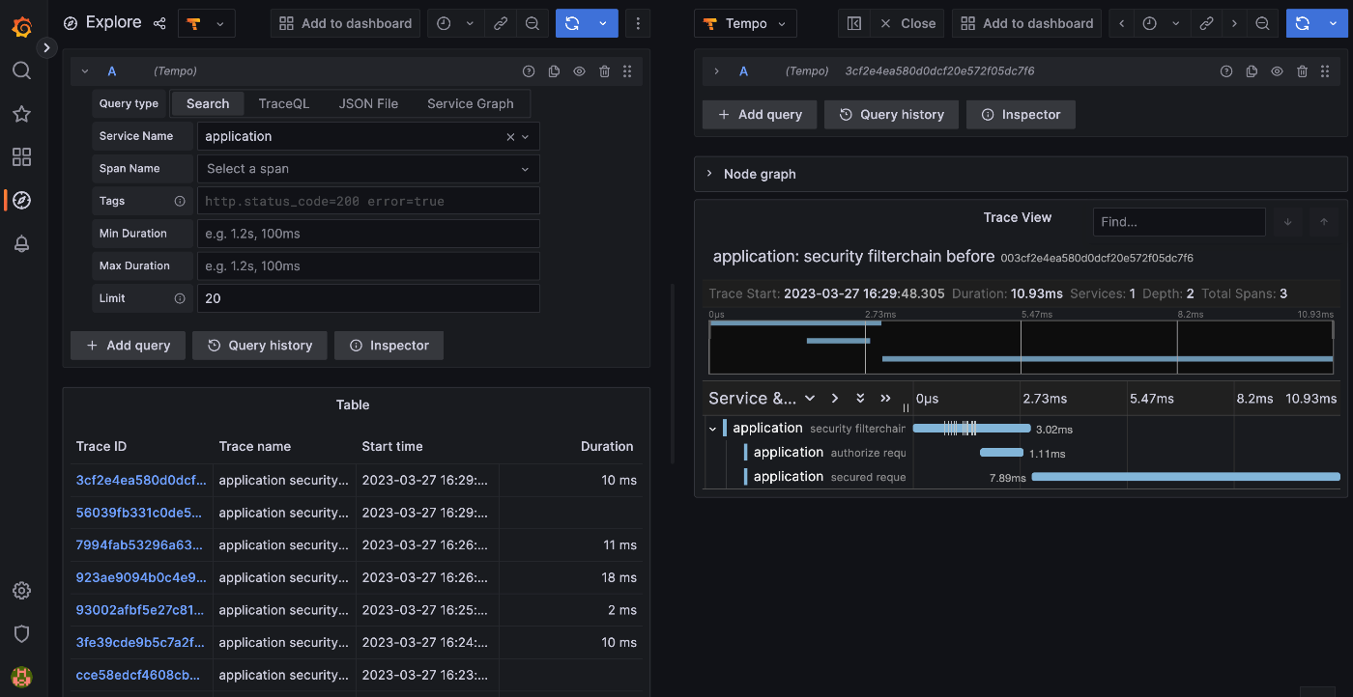The width and height of the screenshot is (1353, 697).
Task: Open left pane Query history
Action: click(260, 346)
